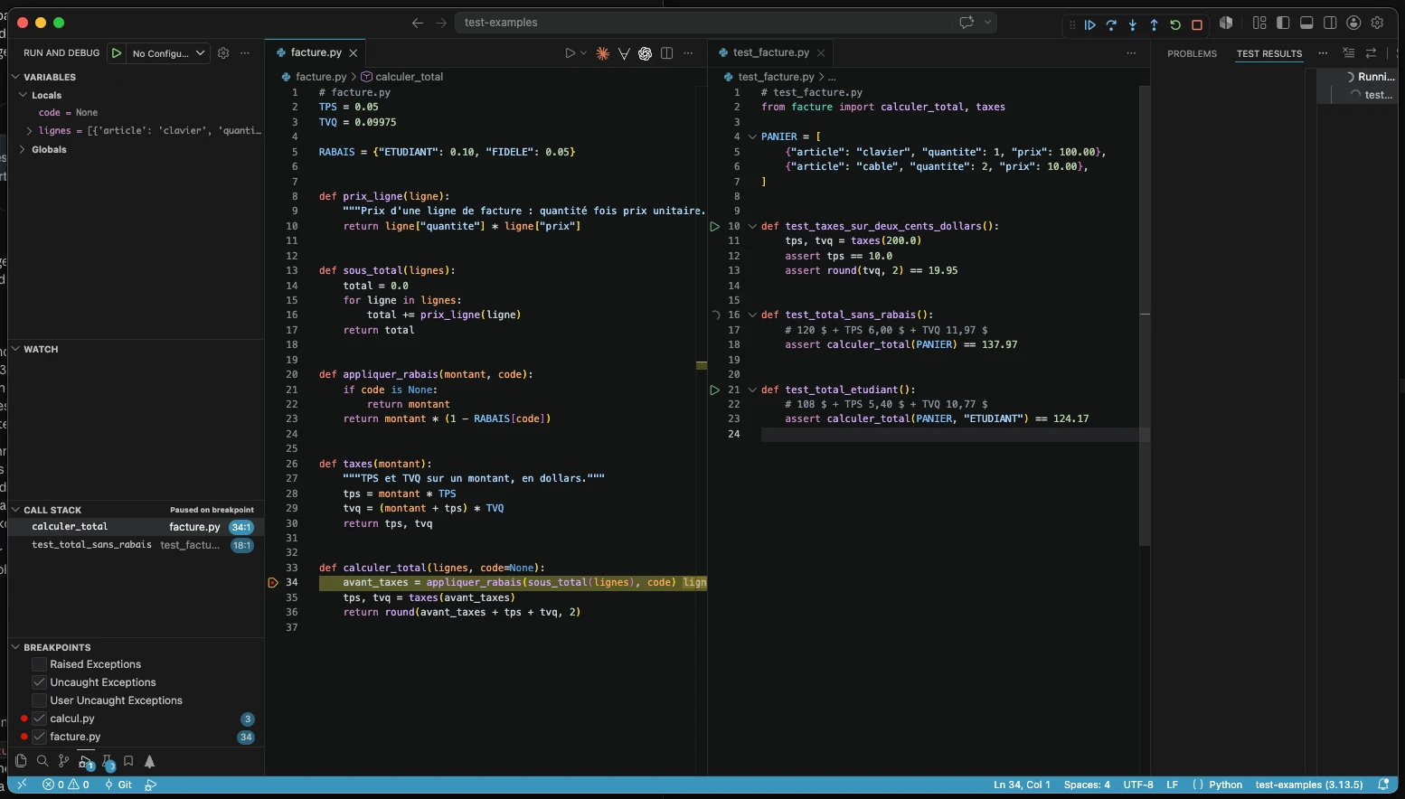
Task: Open the tree-shaped activity bar icon
Action: (x=150, y=761)
